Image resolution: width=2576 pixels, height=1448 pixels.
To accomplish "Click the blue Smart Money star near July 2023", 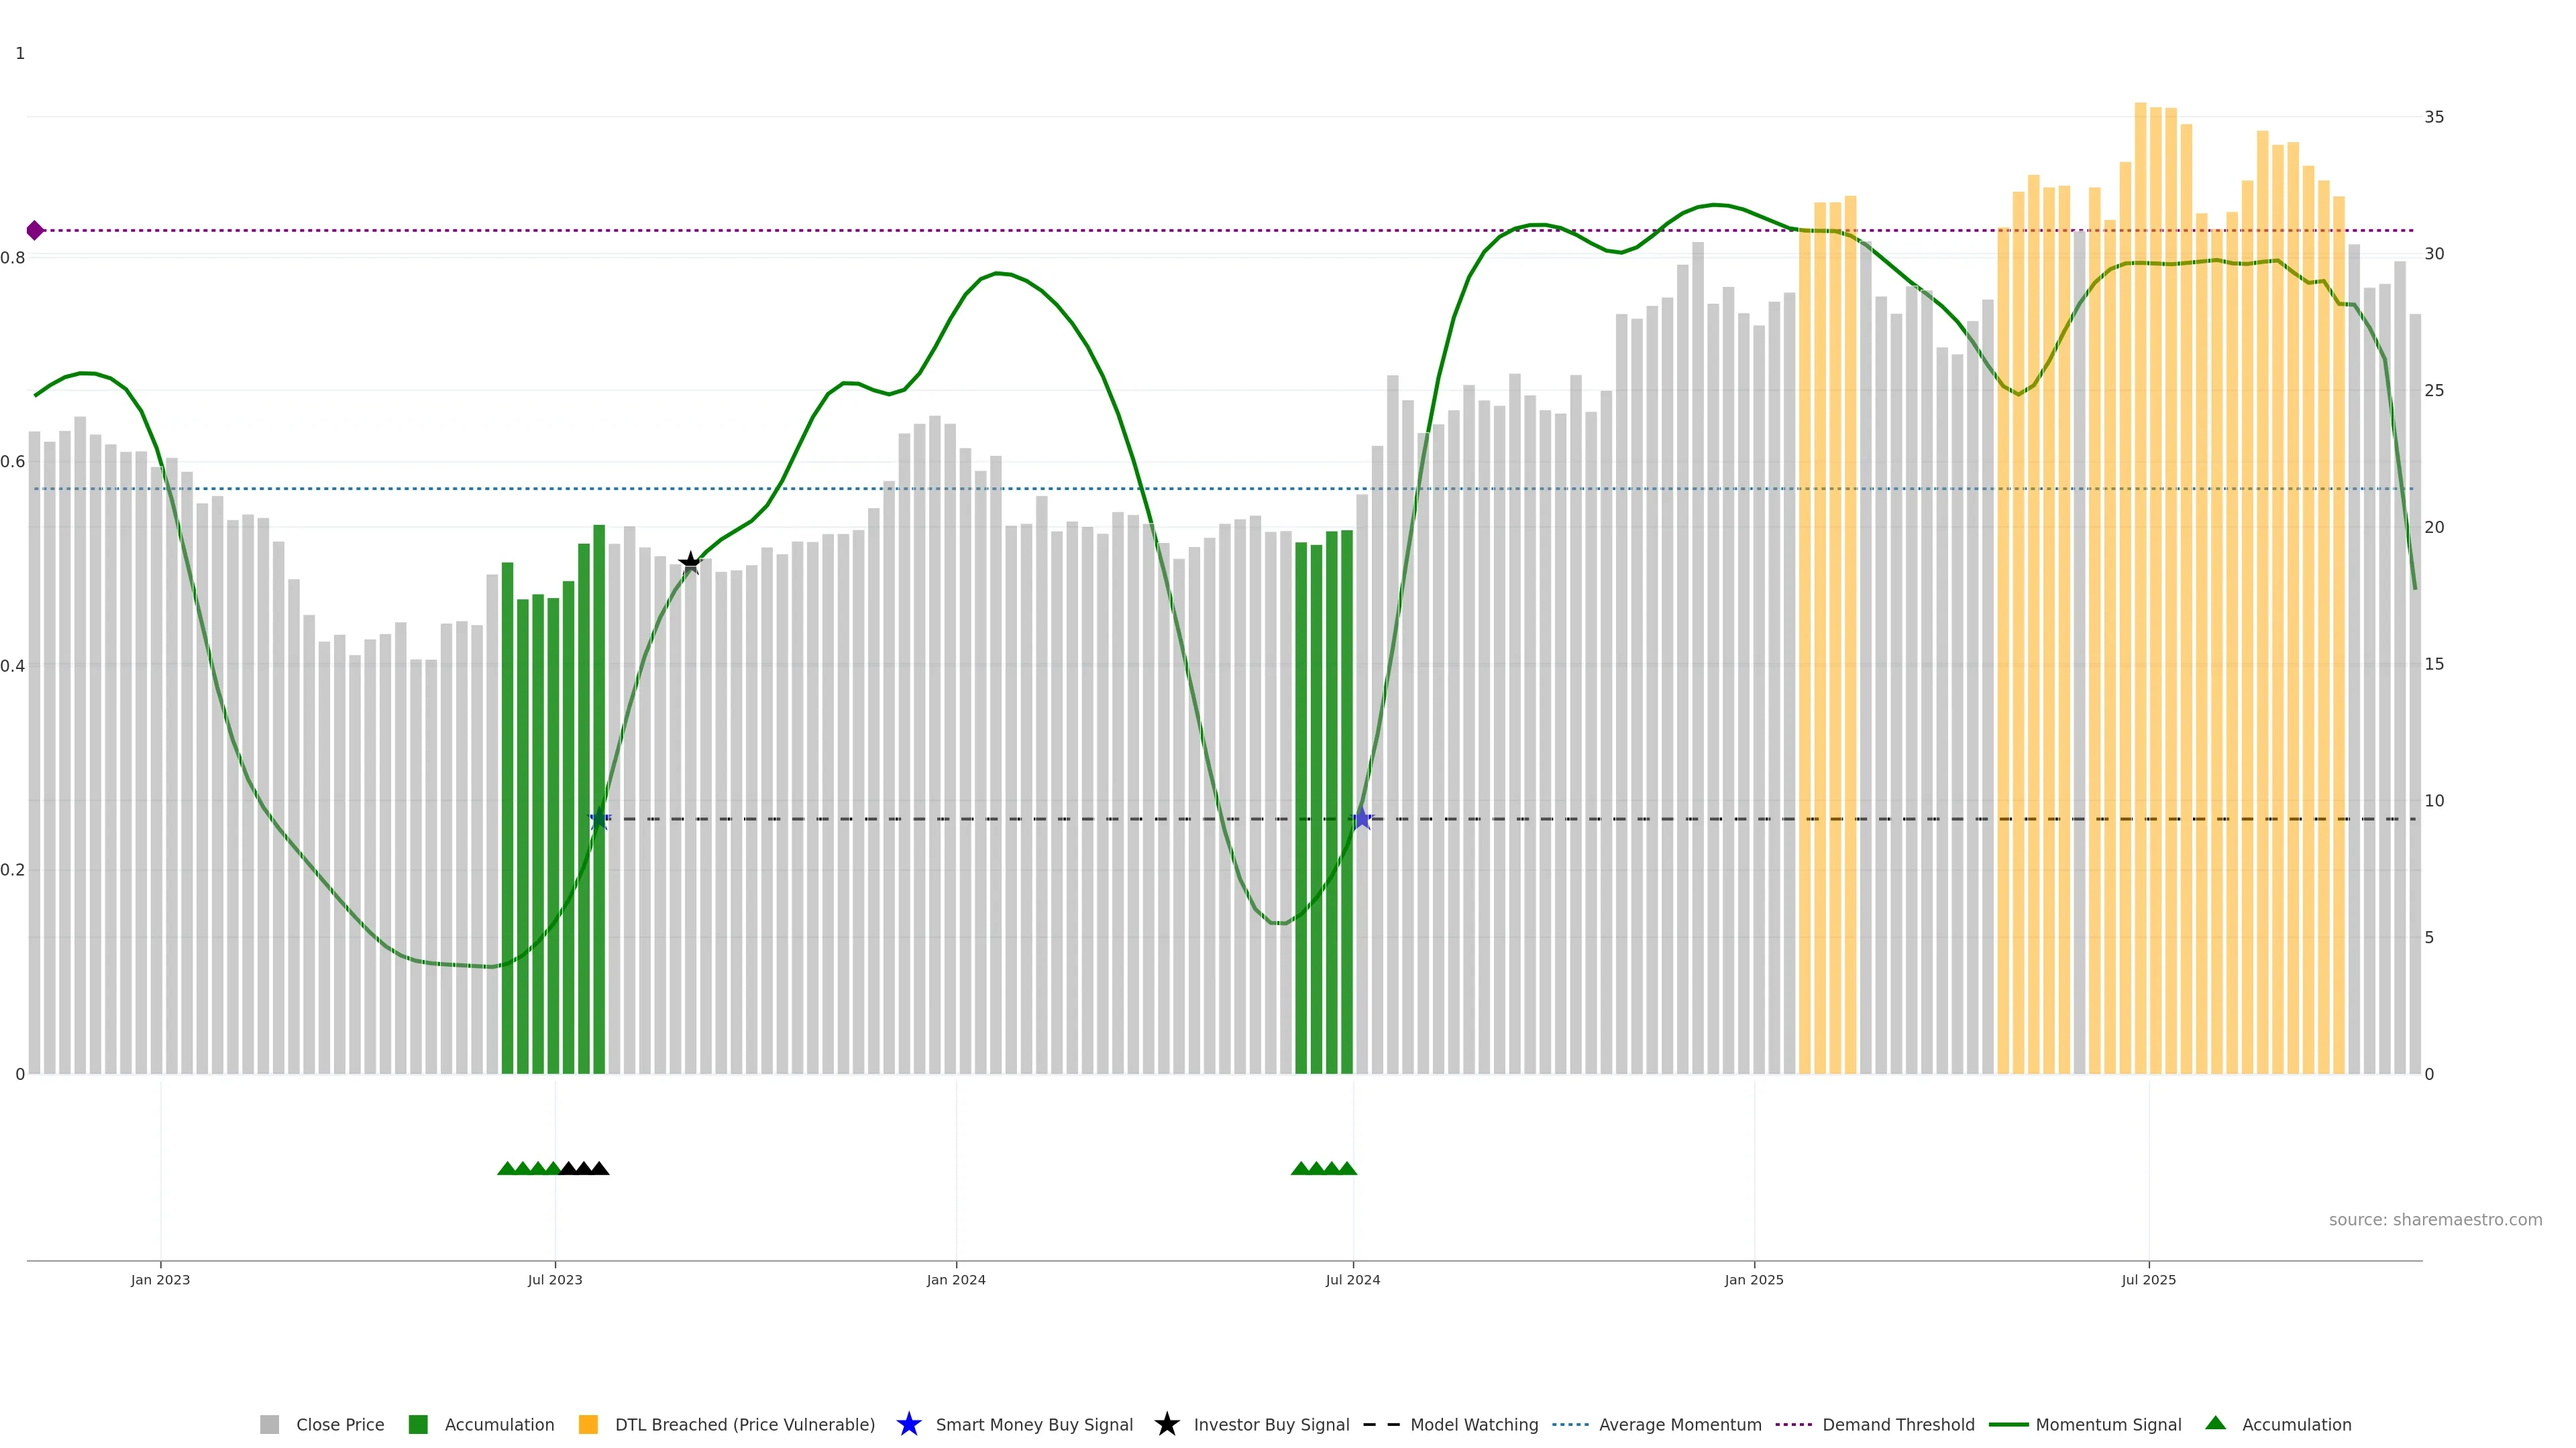I will [x=599, y=819].
